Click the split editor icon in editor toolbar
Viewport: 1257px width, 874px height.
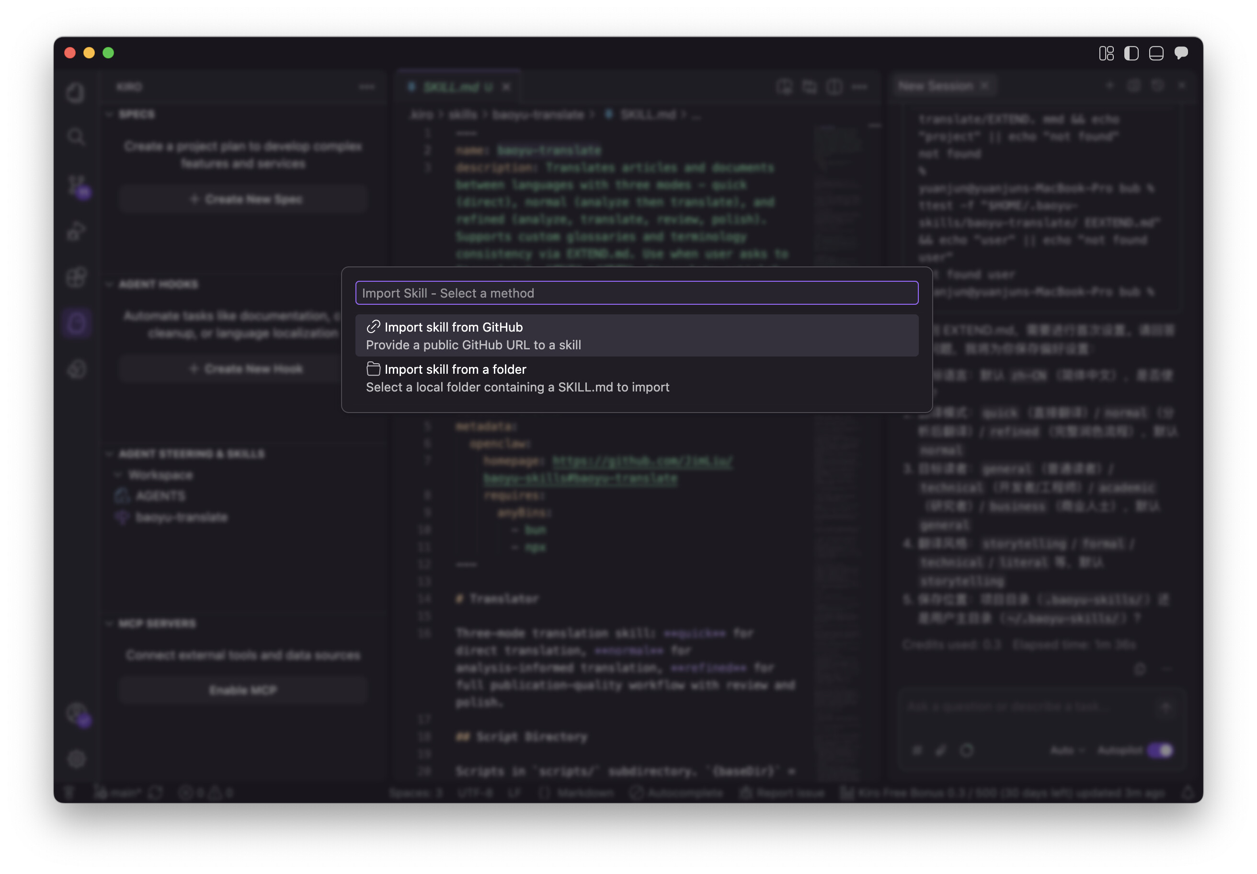point(834,87)
